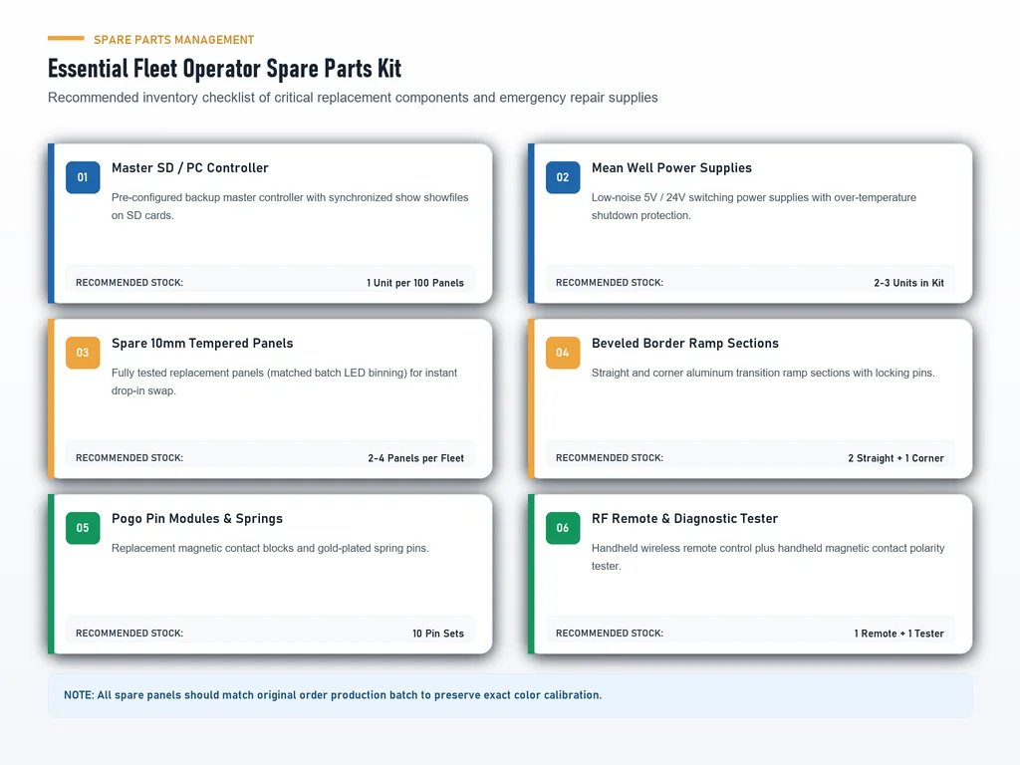The height and width of the screenshot is (765, 1020).
Task: Click the Essential Fleet Operator Spare Parts Kit title
Action: [224, 69]
